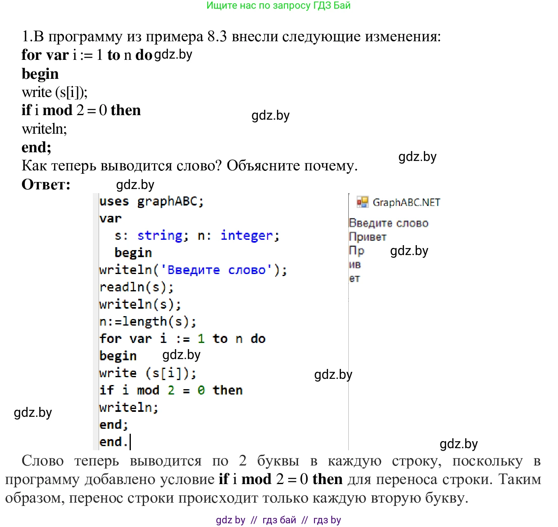Click the output line 'Пр'
Image resolution: width=558 pixels, height=527 pixels.
(357, 251)
